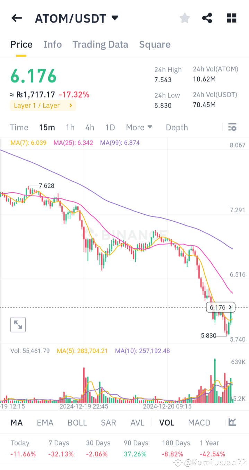249x470 pixels.
Task: Open the Trading Data tab
Action: point(100,44)
